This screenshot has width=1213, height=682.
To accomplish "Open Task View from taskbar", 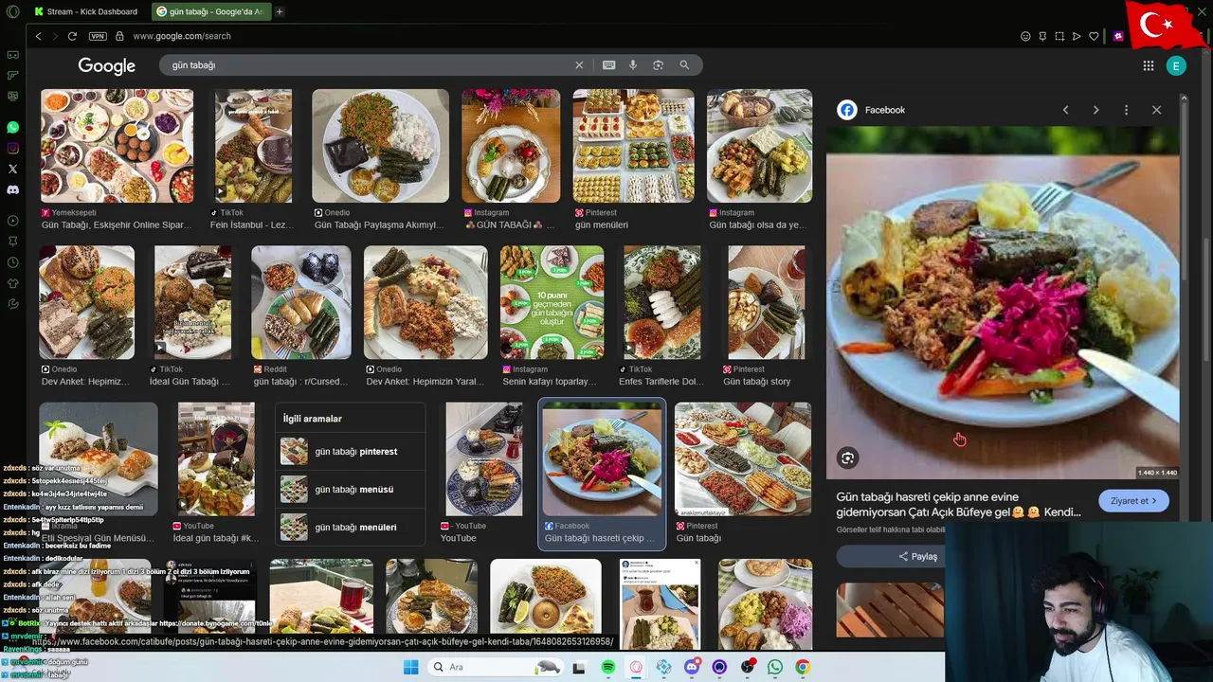I will pyautogui.click(x=579, y=668).
